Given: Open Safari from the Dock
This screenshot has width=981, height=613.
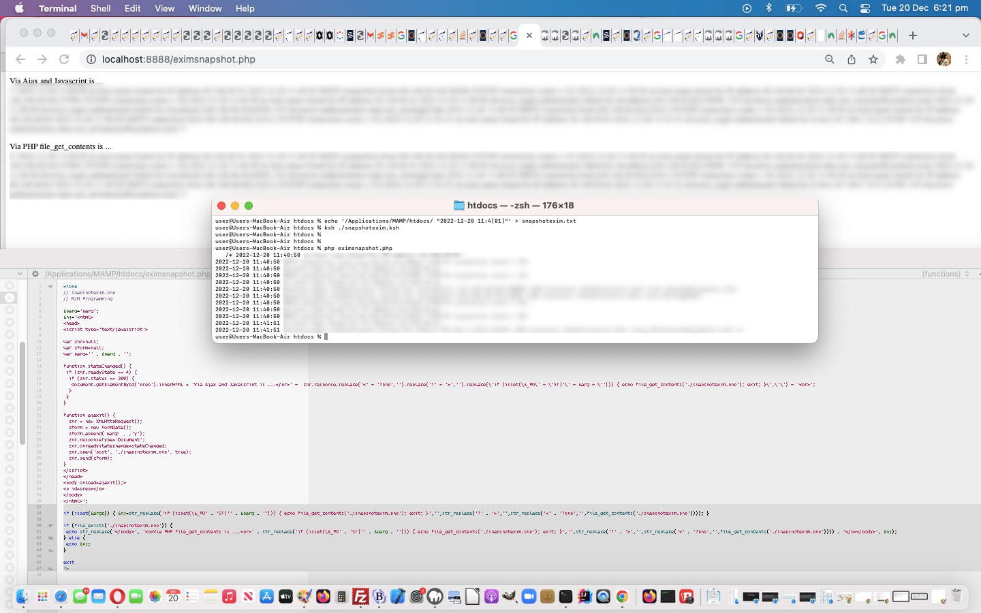Looking at the screenshot, I should pos(61,597).
